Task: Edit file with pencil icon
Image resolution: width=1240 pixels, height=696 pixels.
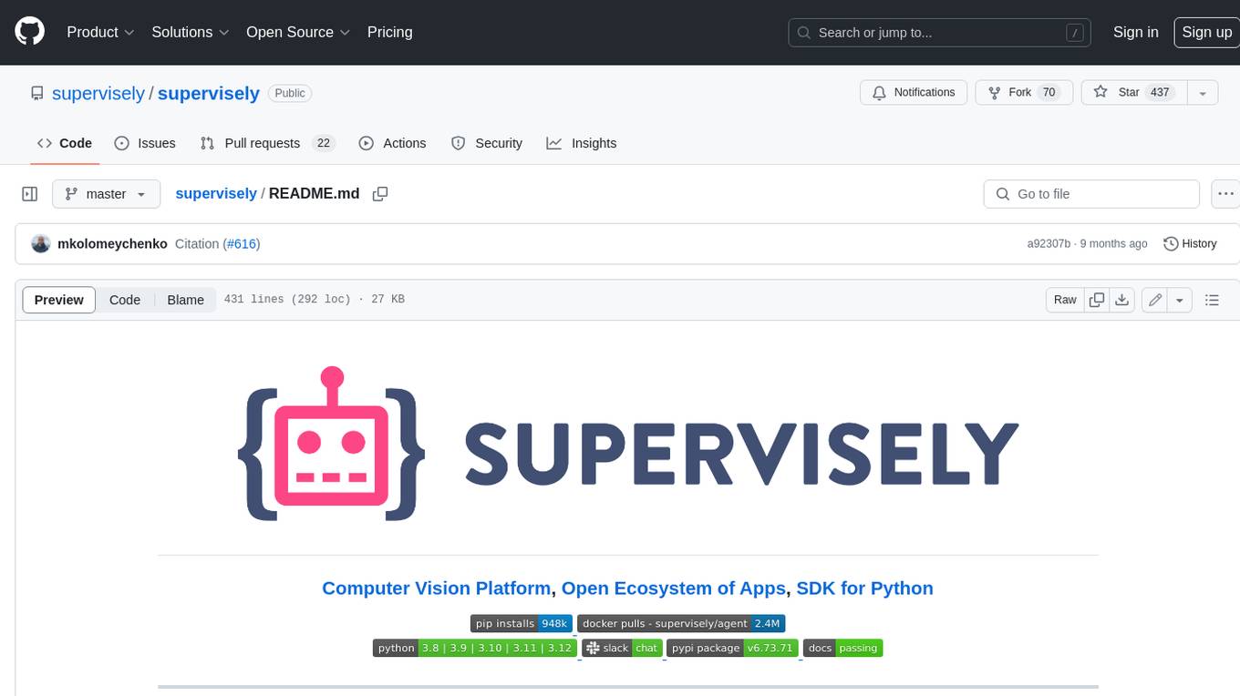Action: (x=1155, y=300)
